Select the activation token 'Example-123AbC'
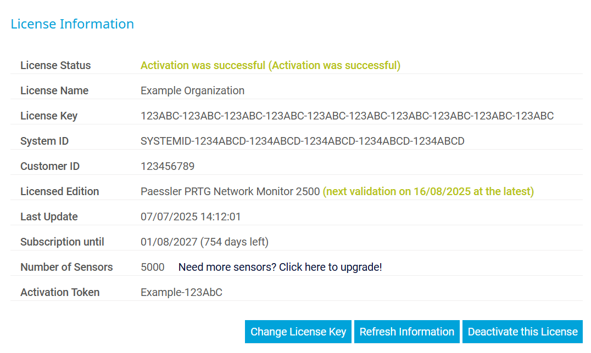This screenshot has height=353, width=591. pos(181,292)
